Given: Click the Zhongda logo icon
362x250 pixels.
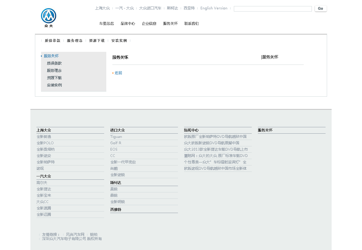Looking at the screenshot, I should [x=49, y=17].
